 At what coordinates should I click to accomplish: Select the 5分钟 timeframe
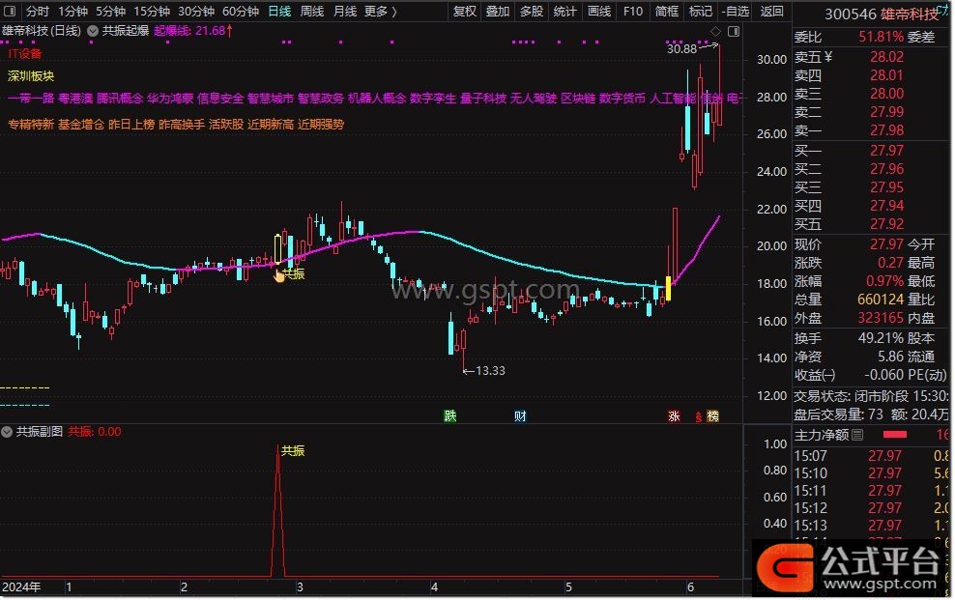pyautogui.click(x=111, y=11)
